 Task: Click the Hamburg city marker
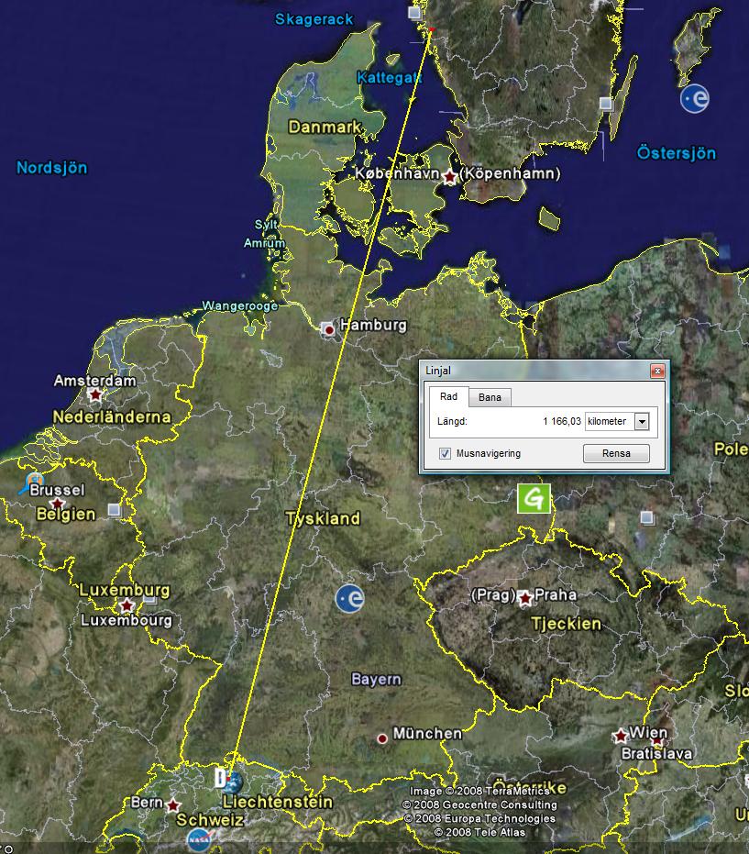(x=328, y=329)
